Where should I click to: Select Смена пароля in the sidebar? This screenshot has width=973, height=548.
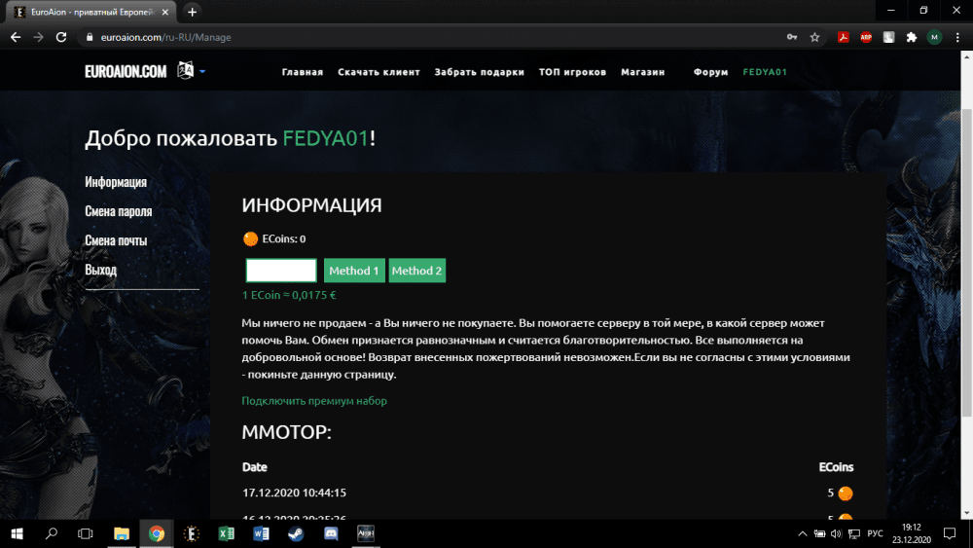pyautogui.click(x=119, y=211)
